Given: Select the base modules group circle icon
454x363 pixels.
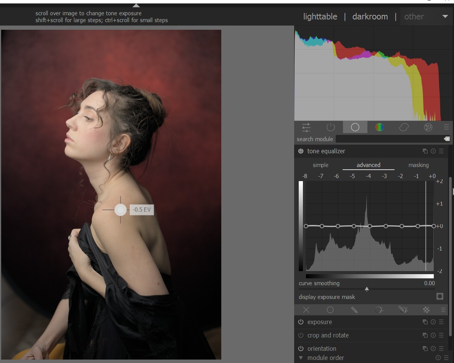Looking at the screenshot, I should pyautogui.click(x=355, y=127).
